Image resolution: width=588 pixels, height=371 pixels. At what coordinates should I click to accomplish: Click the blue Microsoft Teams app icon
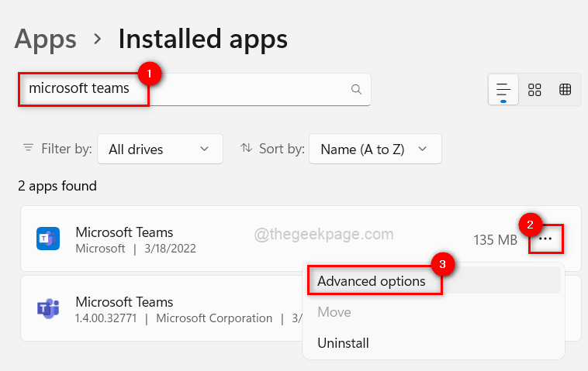(x=48, y=239)
